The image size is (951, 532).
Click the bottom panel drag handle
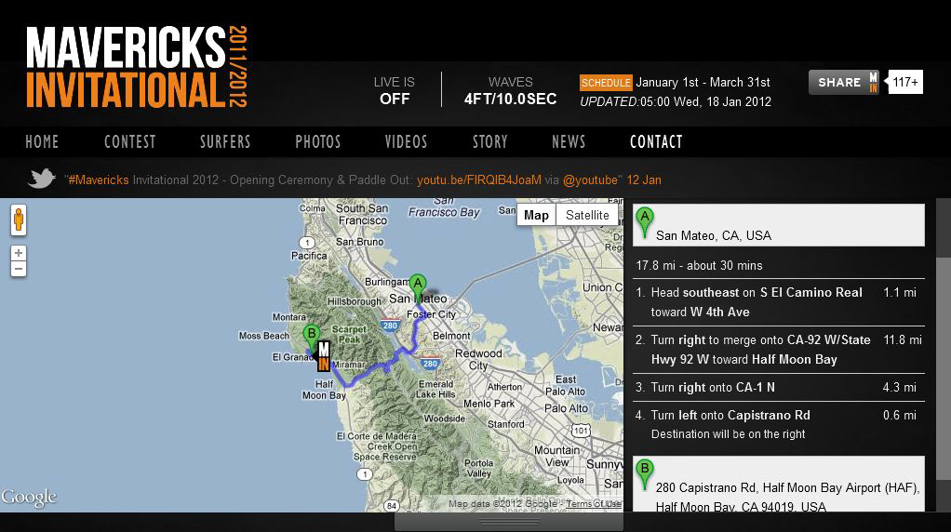coord(508,522)
